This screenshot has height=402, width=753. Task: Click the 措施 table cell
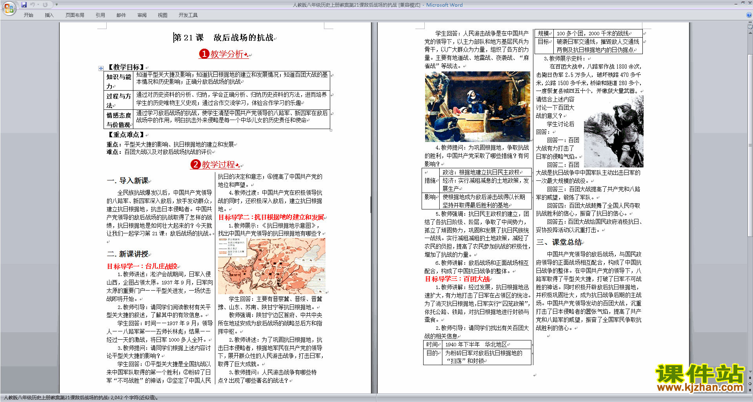pos(431,180)
